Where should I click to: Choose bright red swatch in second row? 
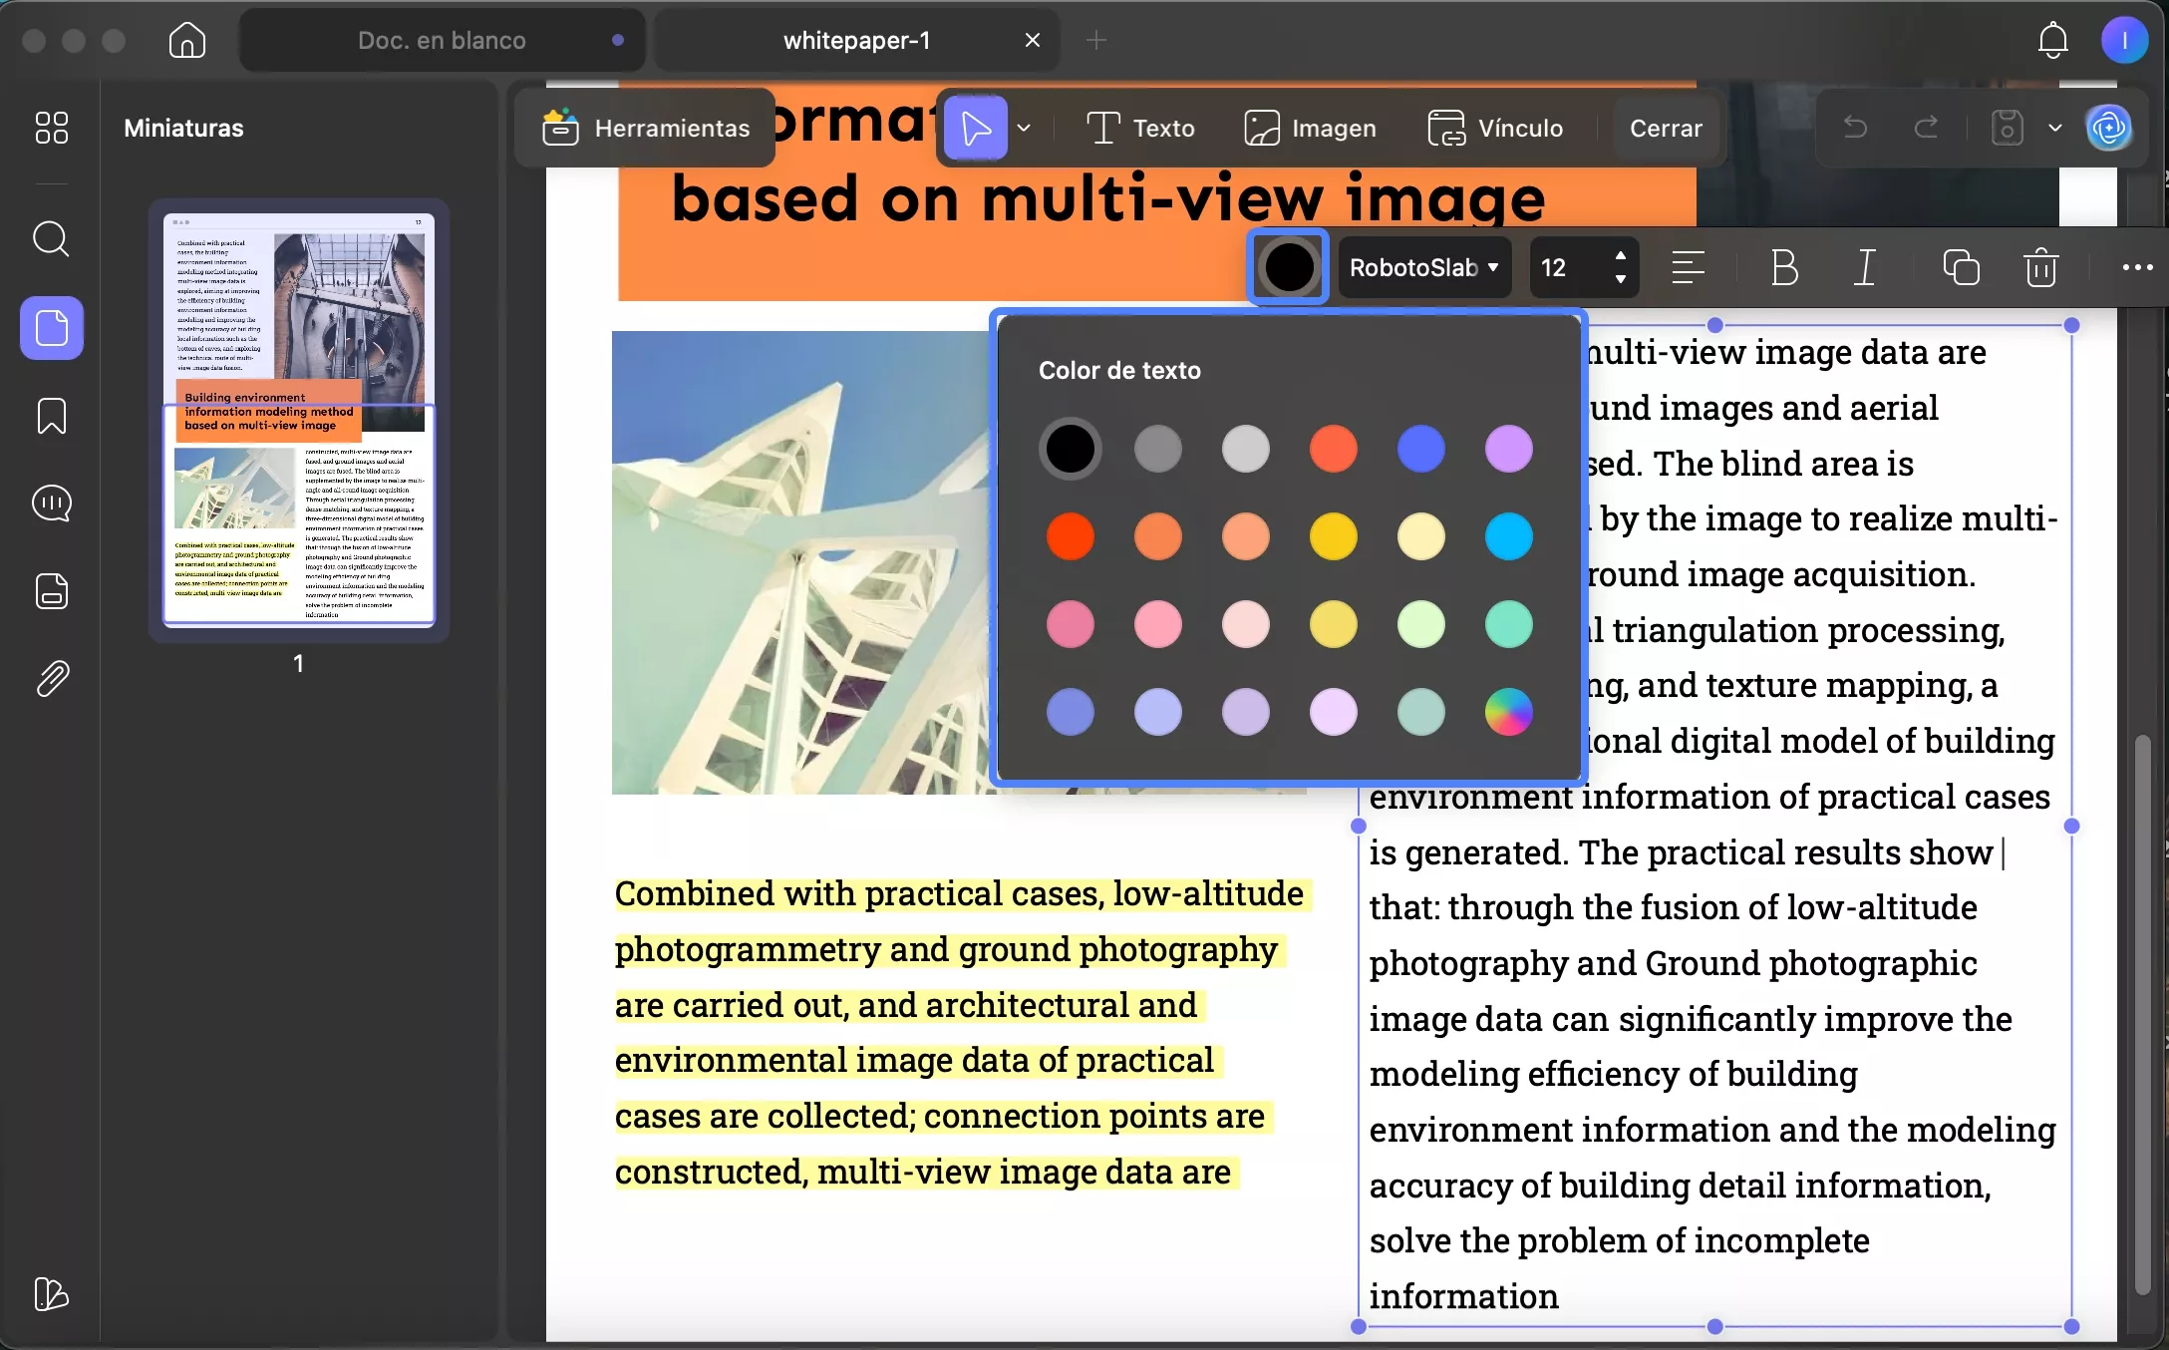[1071, 536]
